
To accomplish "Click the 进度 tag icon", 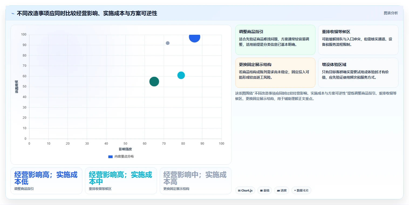I will (x=278, y=190).
